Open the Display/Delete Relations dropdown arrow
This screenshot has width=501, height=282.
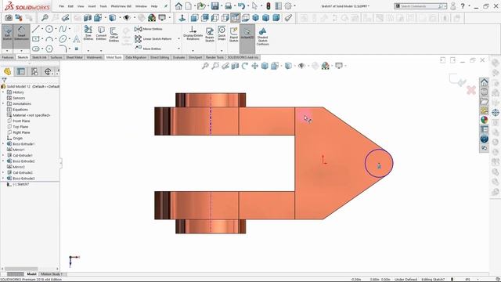click(x=193, y=50)
